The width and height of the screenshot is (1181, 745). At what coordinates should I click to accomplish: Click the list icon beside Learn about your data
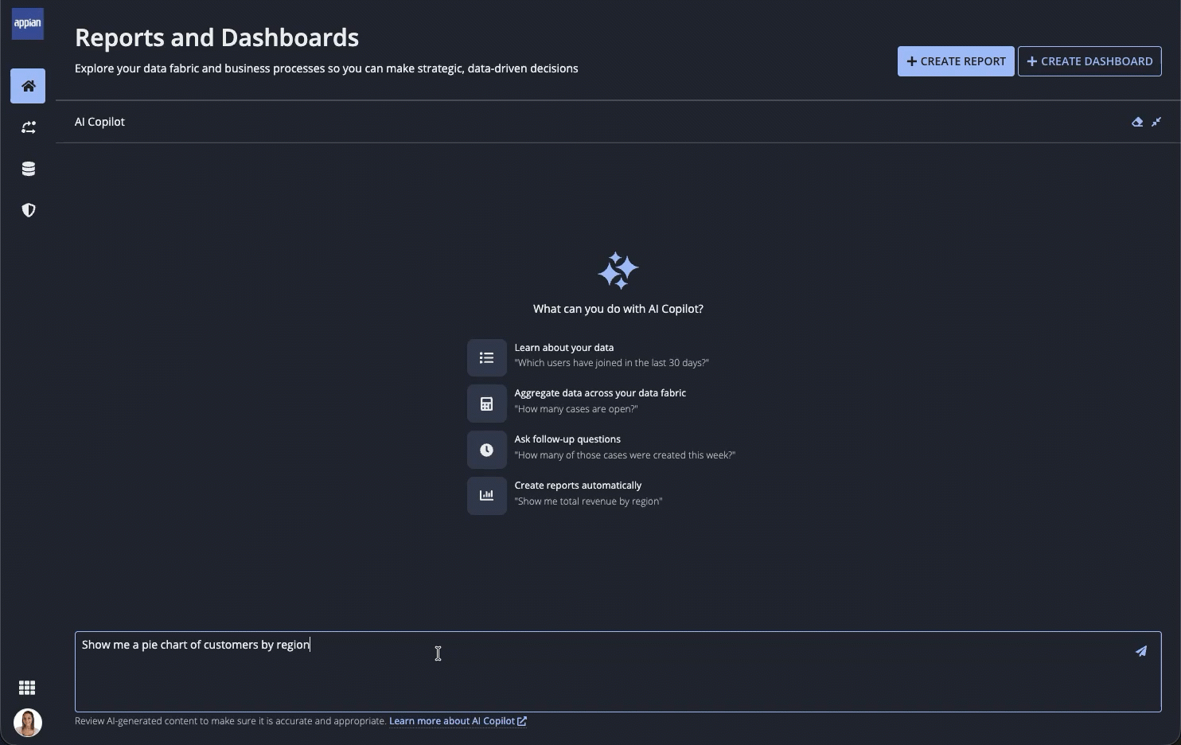[x=487, y=358]
